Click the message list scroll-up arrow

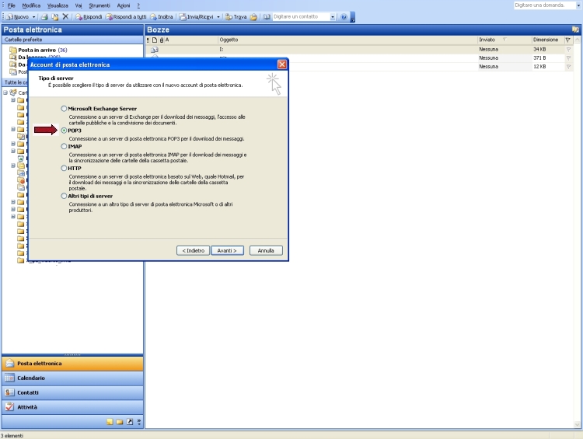pos(577,40)
